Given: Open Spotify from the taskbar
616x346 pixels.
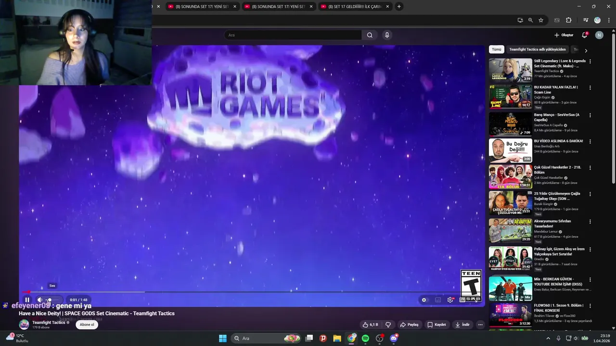Looking at the screenshot, I should (365, 338).
